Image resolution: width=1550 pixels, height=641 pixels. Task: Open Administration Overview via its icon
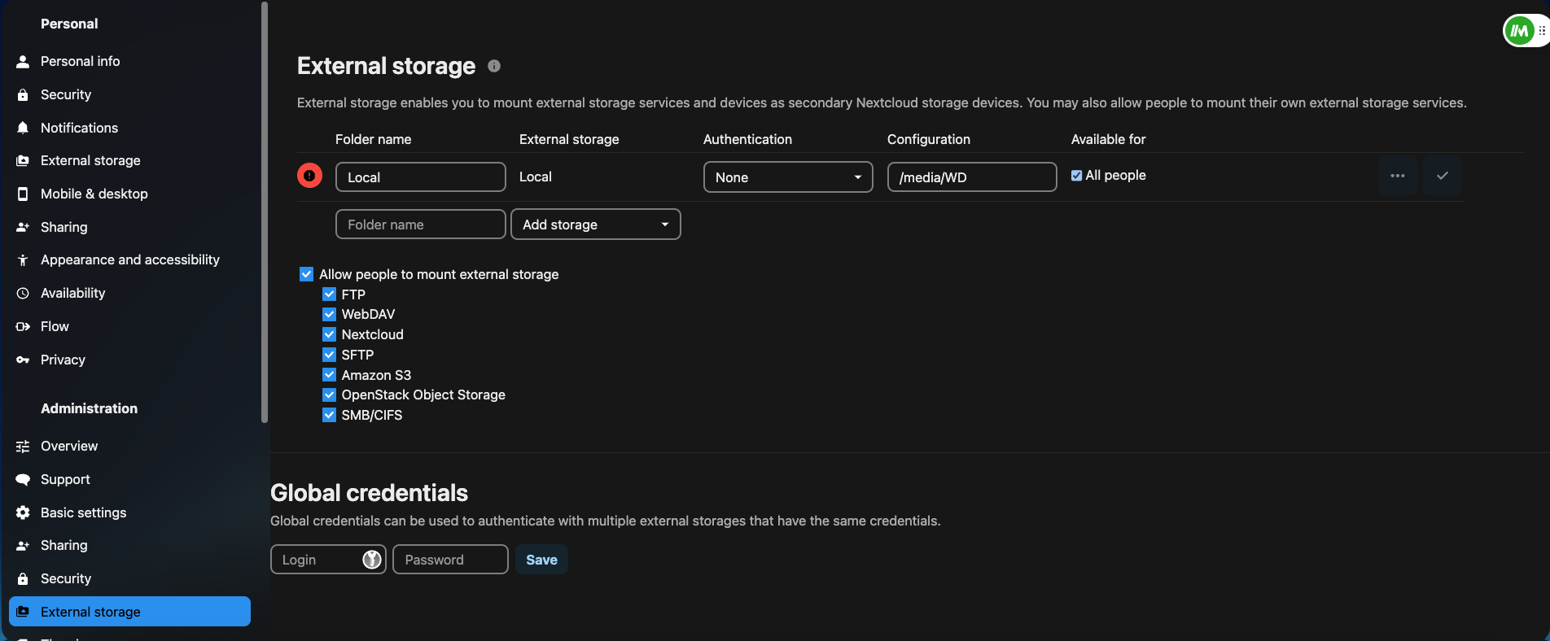[23, 447]
